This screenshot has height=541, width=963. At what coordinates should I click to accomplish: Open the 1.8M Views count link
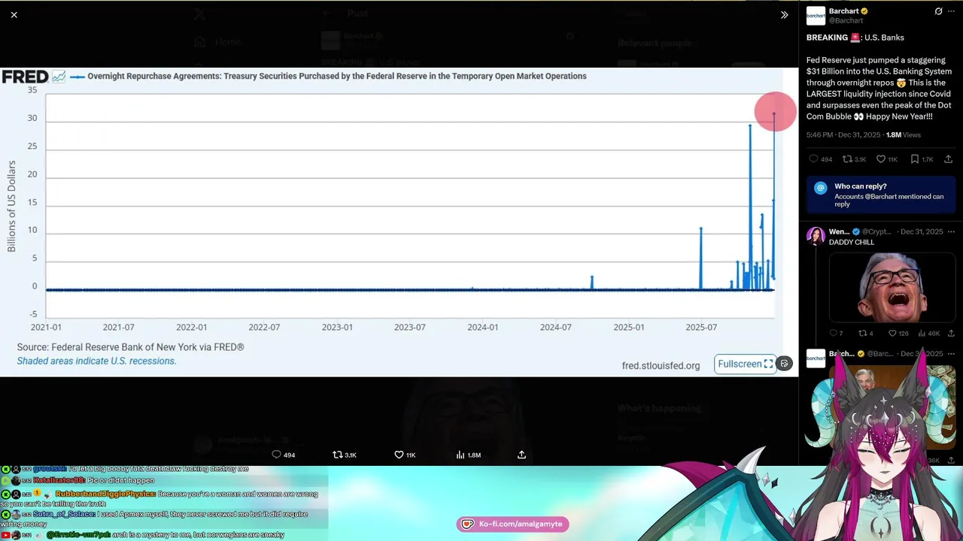[x=903, y=135]
